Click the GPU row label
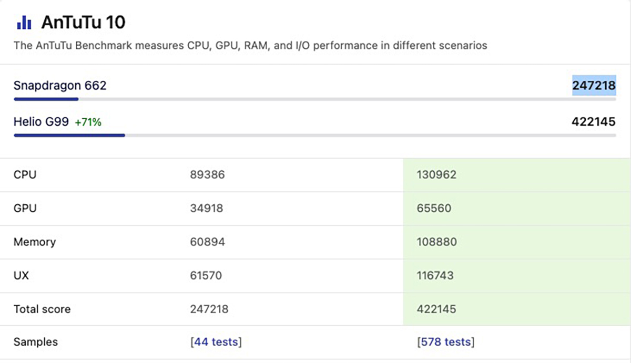Viewport: 631px width, 363px height. click(25, 208)
